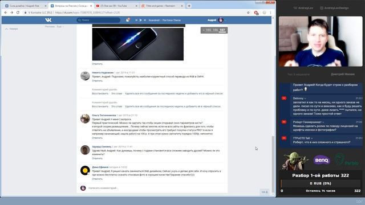Open the phone image attachment
365x205 pixels.
(x=138, y=44)
